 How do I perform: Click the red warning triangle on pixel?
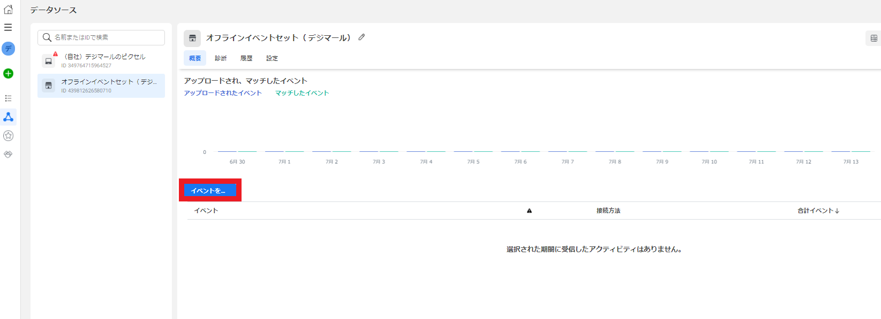55,53
